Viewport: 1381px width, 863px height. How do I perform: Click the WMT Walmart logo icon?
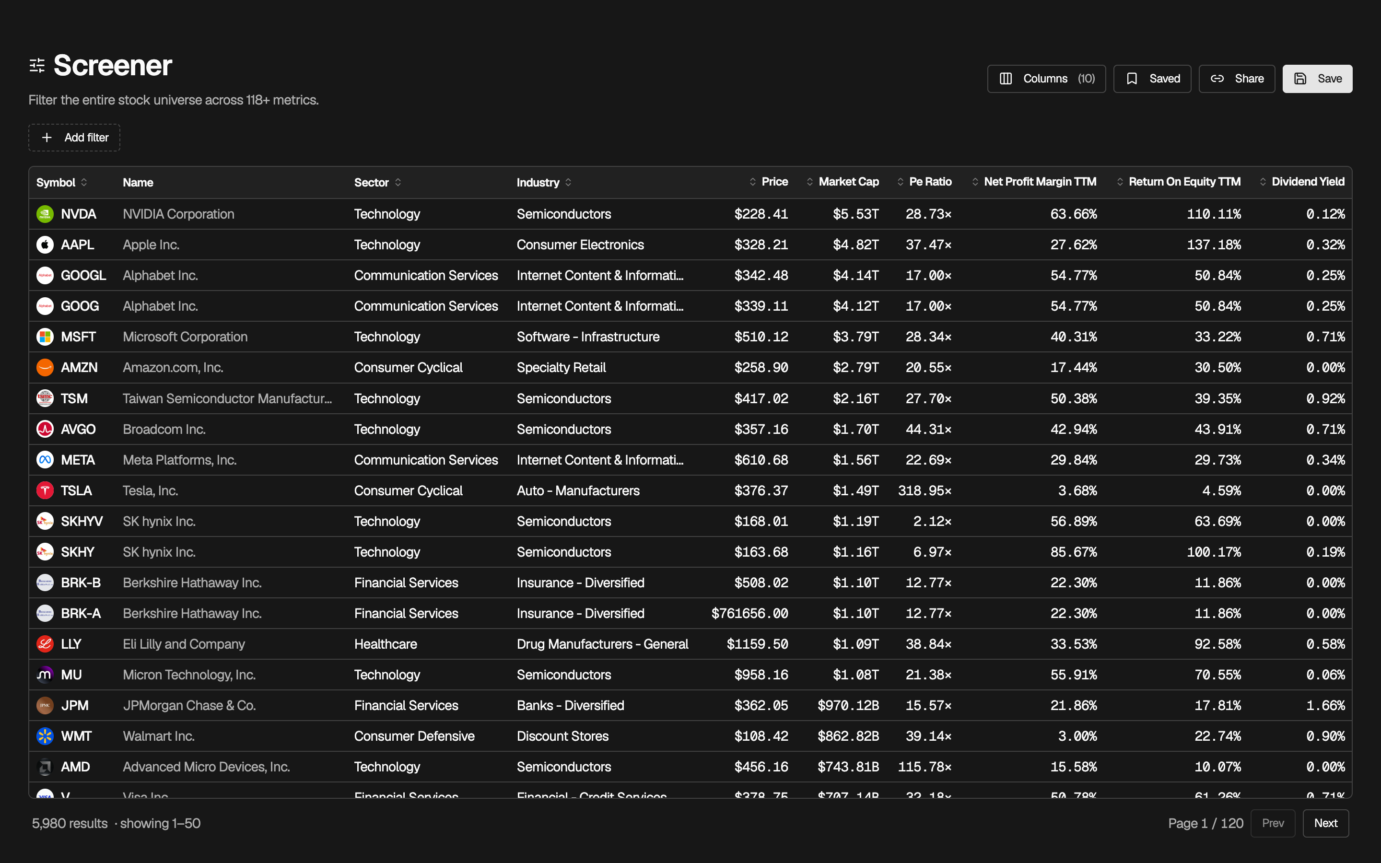pyautogui.click(x=45, y=736)
